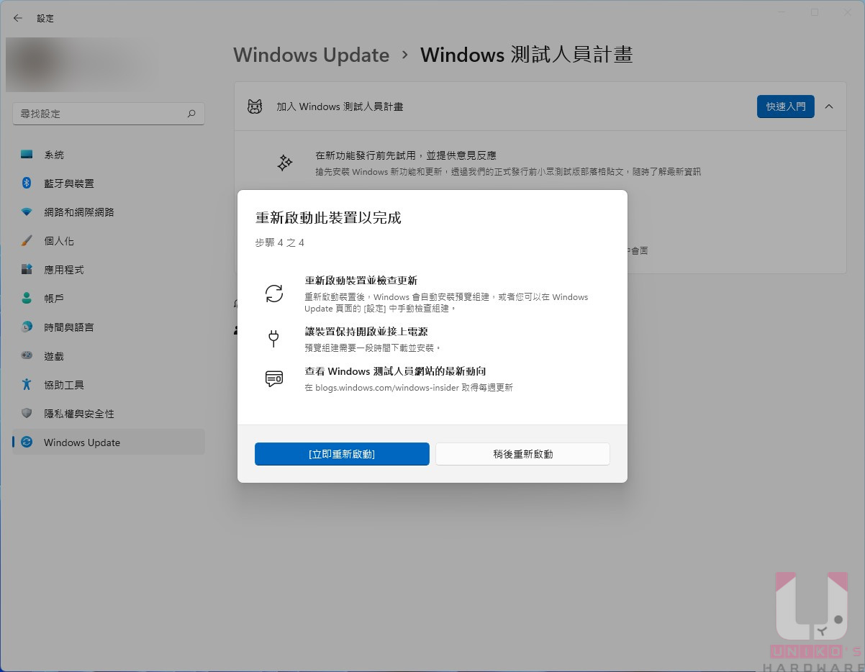This screenshot has width=865, height=672.
Task: Click the apps icon beside 應用程式
Action: click(27, 270)
